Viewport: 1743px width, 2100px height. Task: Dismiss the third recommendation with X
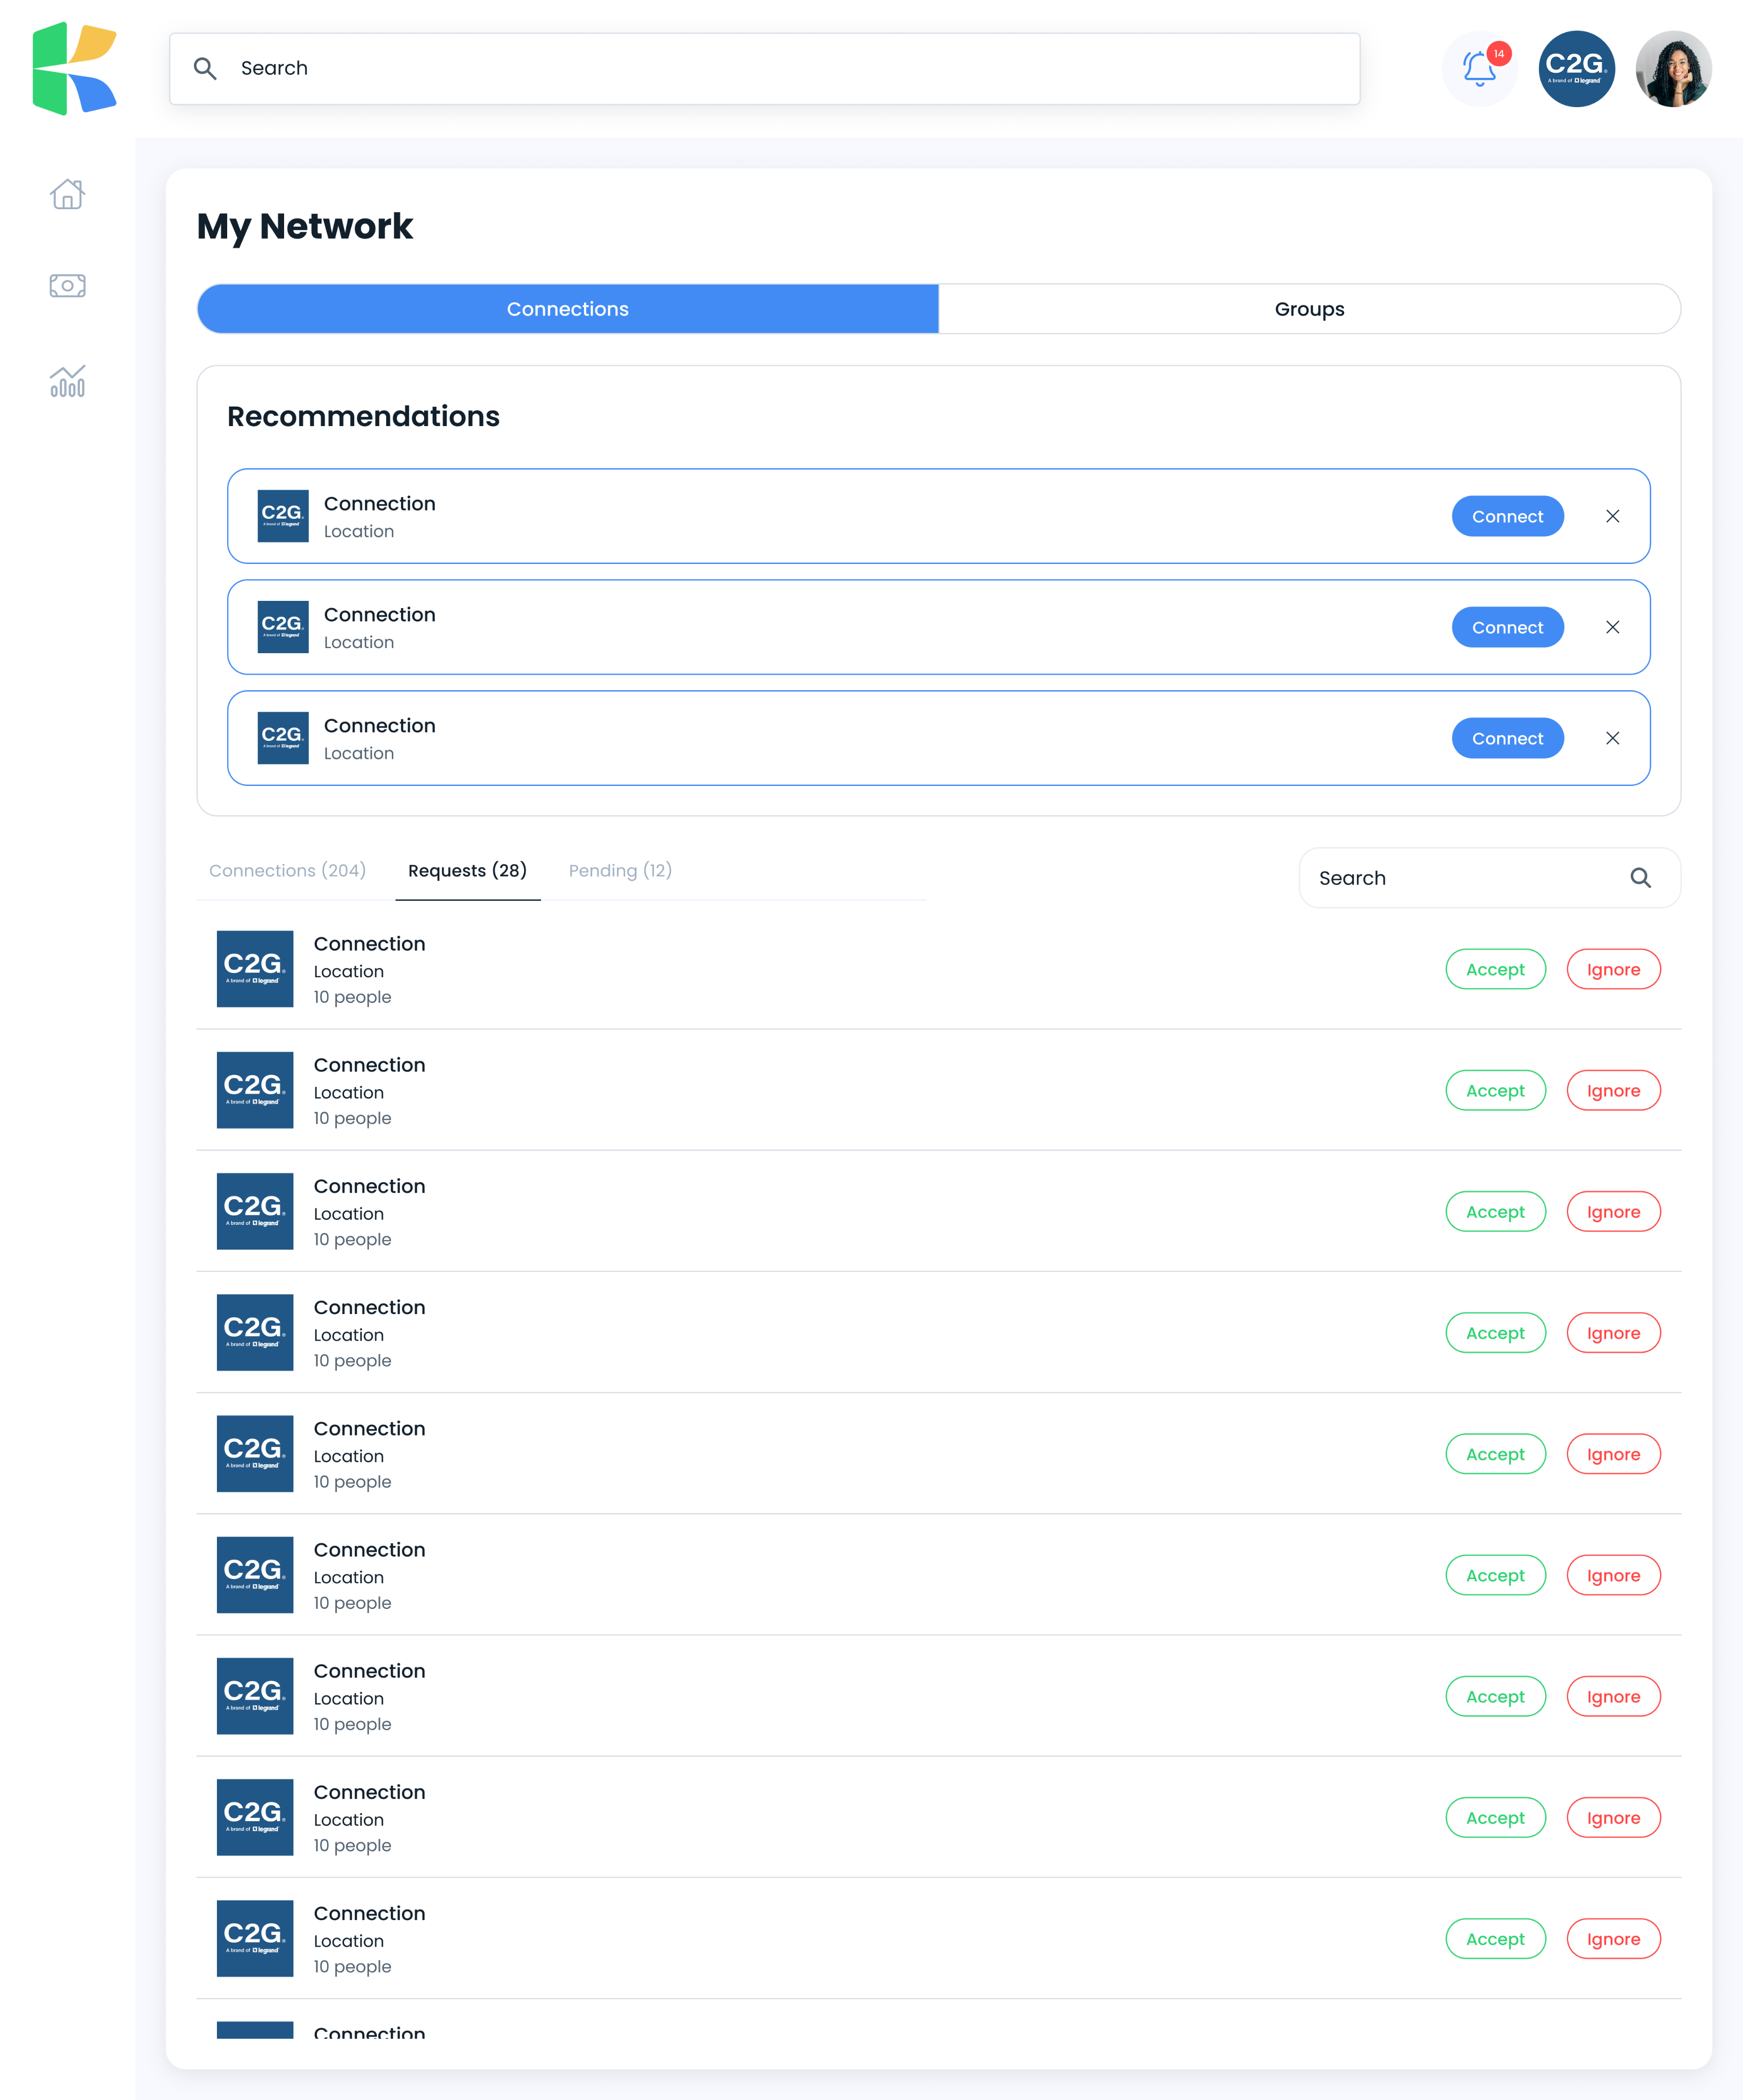1612,738
